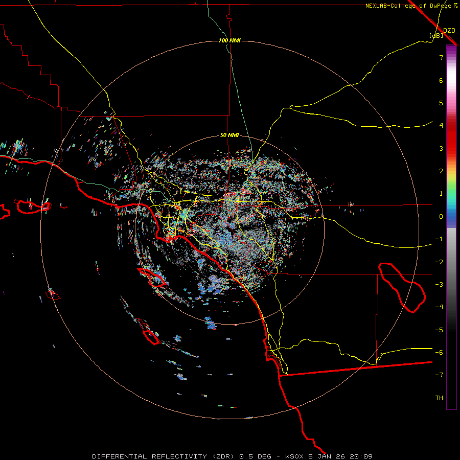The image size is (460, 460).
Task: Click the 2 value on the color scale
Action: click(441, 171)
